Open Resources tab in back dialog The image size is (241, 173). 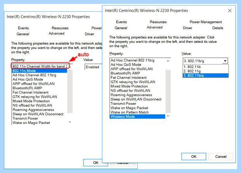point(60,28)
